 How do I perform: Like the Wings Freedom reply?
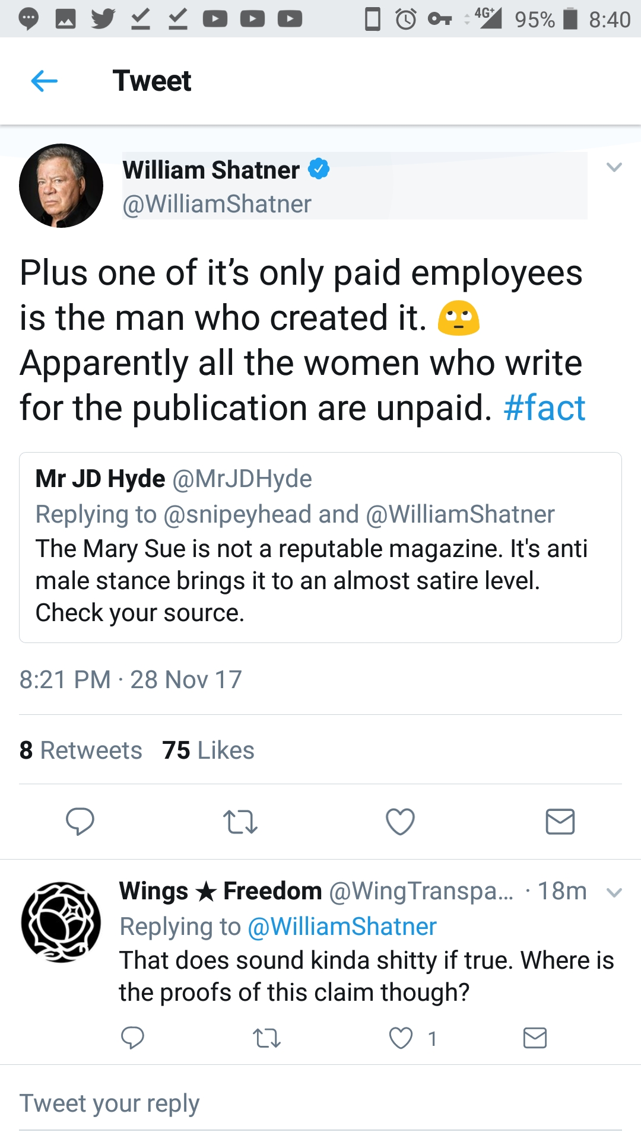tap(401, 1038)
